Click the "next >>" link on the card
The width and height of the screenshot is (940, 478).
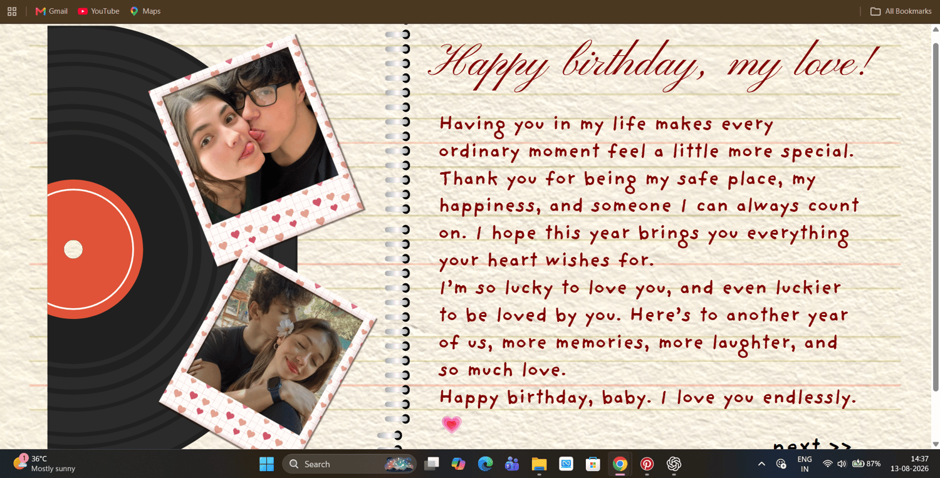(812, 445)
